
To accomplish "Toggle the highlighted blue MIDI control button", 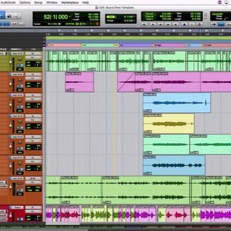I will 221,24.
